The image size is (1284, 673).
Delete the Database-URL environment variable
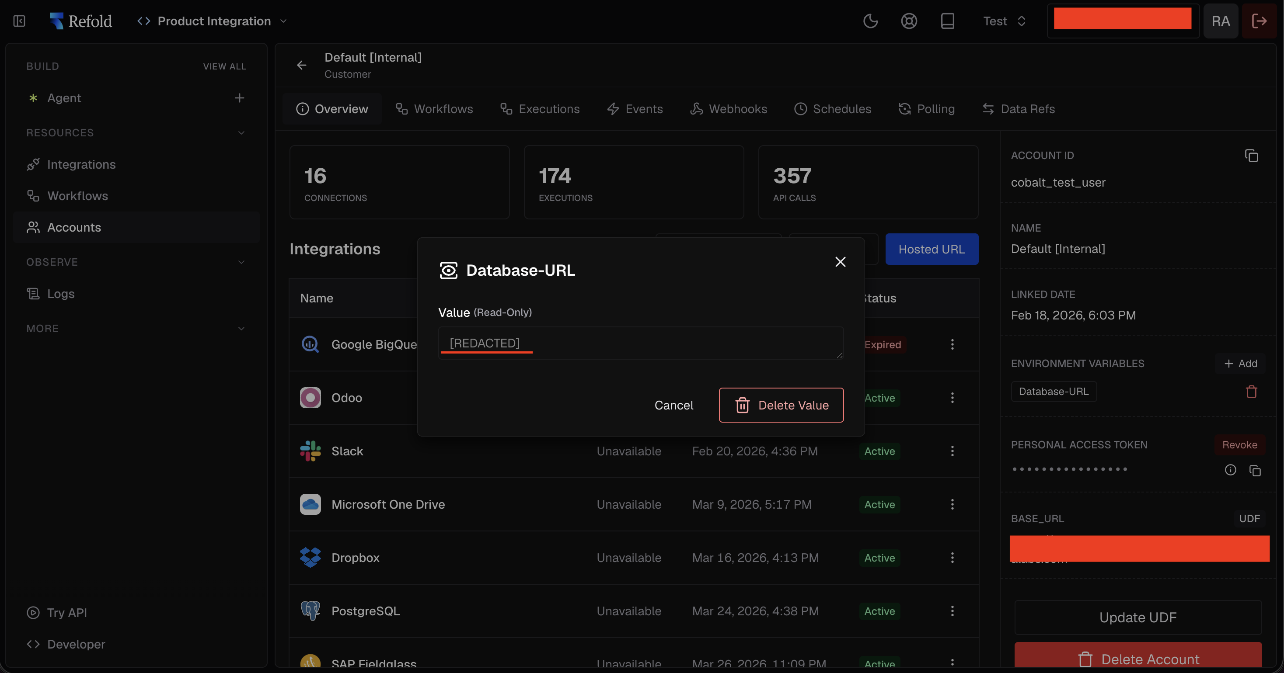[x=1251, y=392]
